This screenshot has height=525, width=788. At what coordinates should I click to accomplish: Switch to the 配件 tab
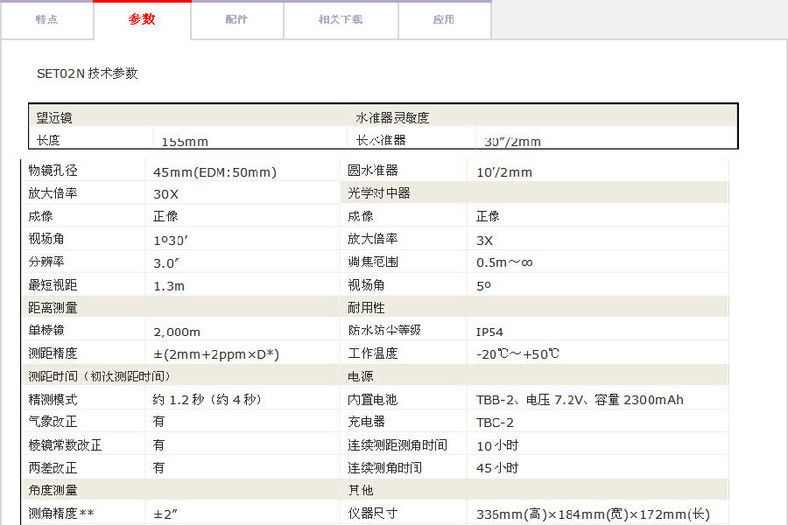[236, 19]
